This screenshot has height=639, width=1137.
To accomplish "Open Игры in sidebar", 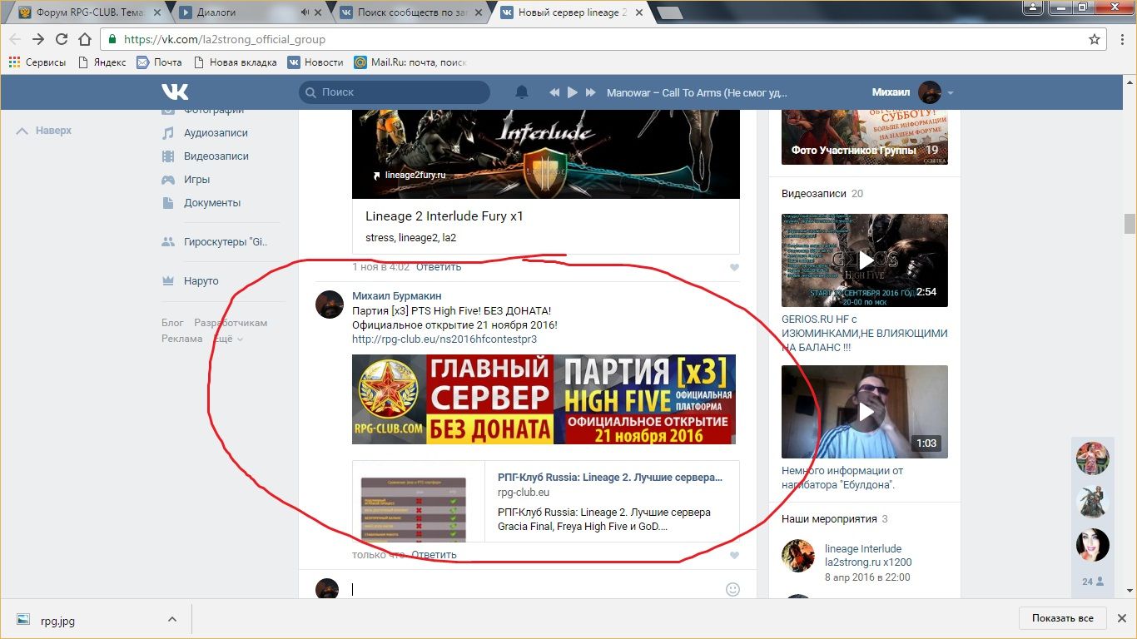I will tap(196, 179).
